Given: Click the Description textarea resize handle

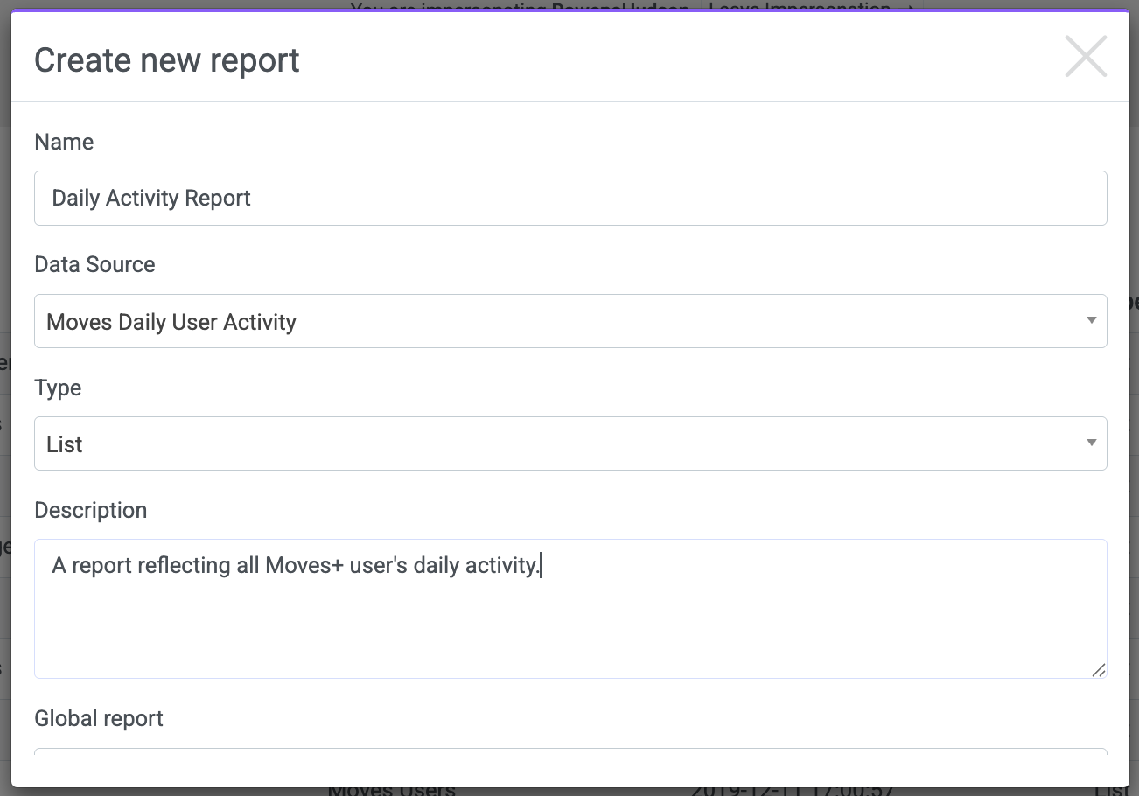Looking at the screenshot, I should pos(1098,670).
